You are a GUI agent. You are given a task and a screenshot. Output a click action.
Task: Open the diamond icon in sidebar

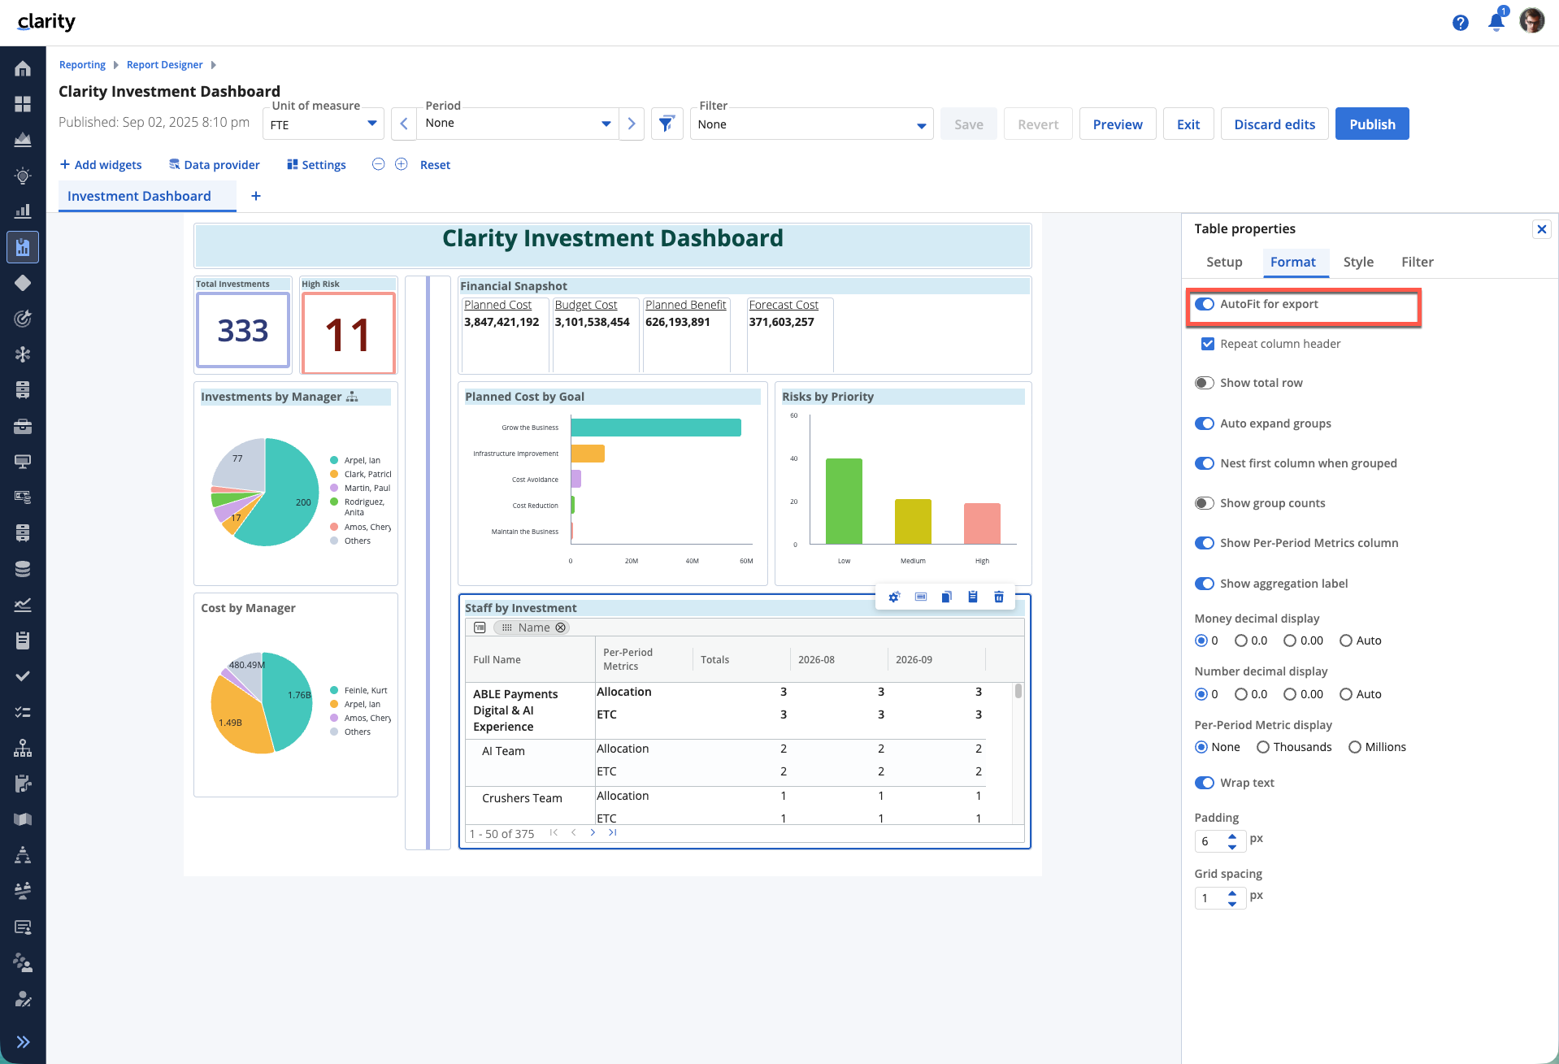[x=23, y=283]
